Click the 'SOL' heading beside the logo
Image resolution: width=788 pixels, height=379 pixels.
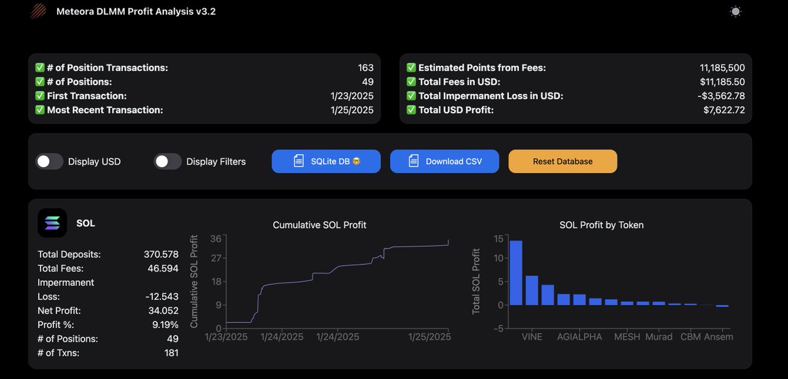(x=86, y=223)
